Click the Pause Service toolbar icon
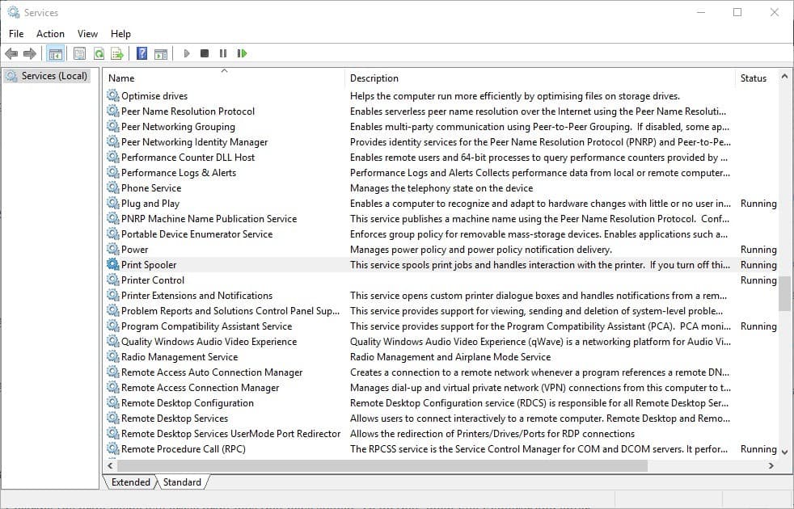 (223, 53)
